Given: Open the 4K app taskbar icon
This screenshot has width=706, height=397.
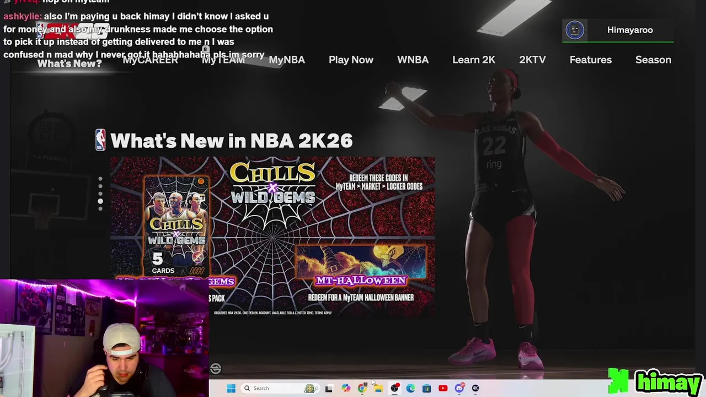Looking at the screenshot, I should (475, 388).
